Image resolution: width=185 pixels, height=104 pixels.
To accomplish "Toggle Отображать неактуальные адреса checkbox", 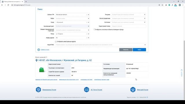I will [56, 42].
